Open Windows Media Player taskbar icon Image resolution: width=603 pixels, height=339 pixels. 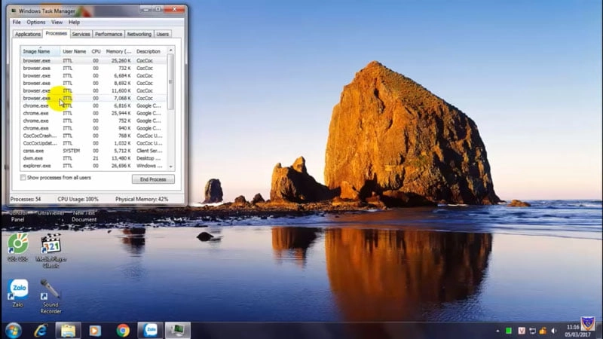[x=95, y=331]
